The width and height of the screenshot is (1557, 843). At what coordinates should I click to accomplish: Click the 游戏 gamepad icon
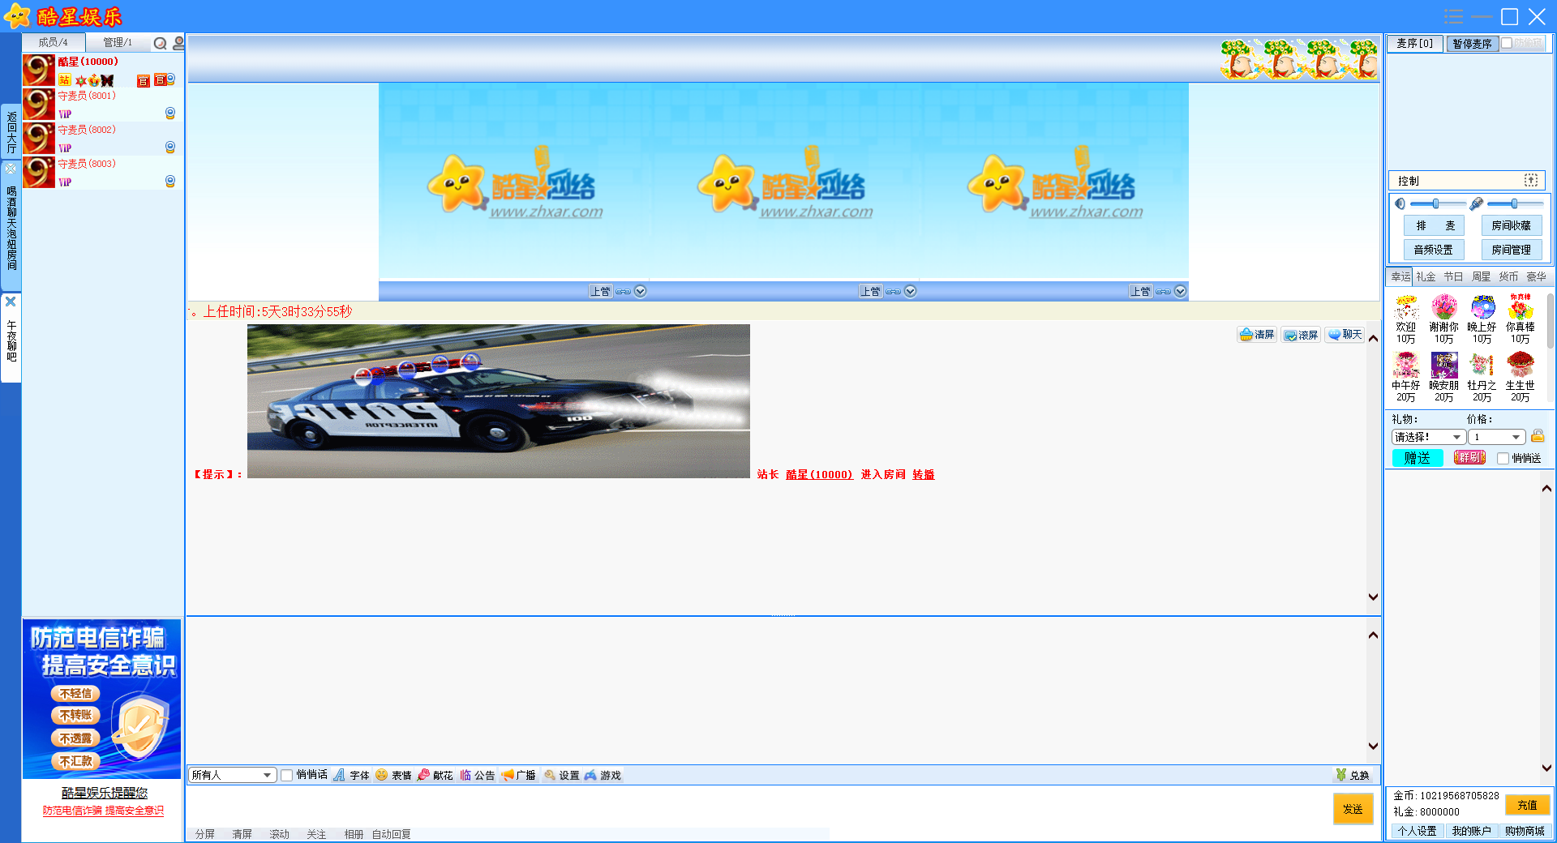(x=590, y=775)
